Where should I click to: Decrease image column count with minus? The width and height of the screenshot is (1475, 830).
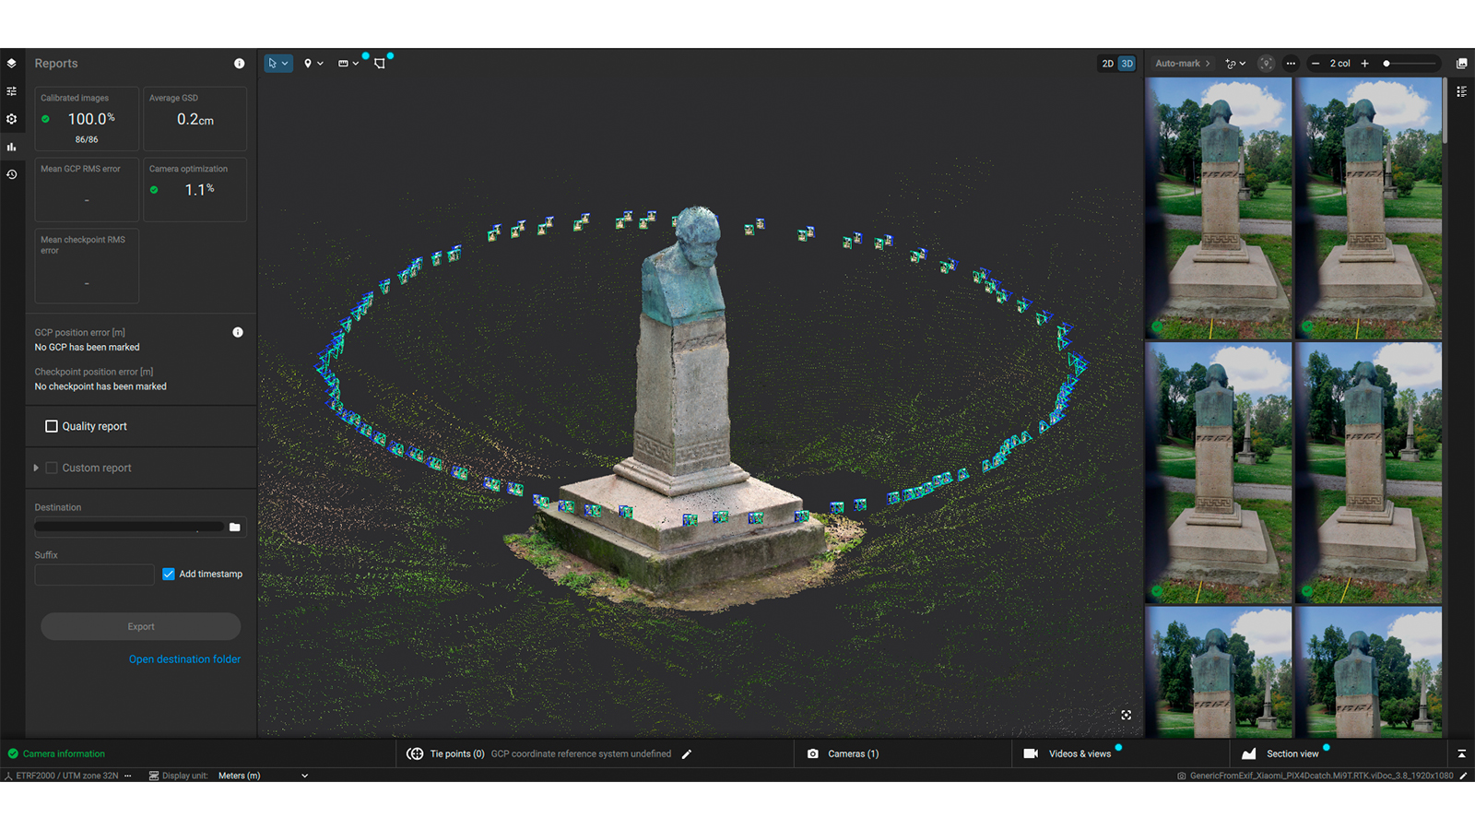click(1316, 64)
